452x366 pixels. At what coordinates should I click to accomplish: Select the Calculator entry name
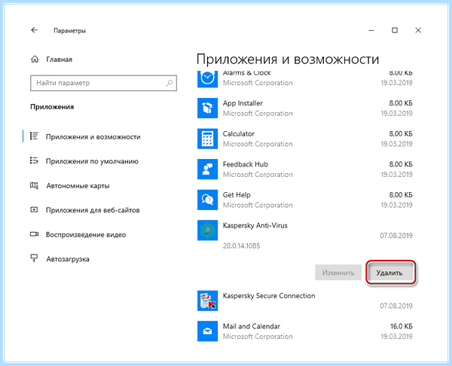point(238,134)
